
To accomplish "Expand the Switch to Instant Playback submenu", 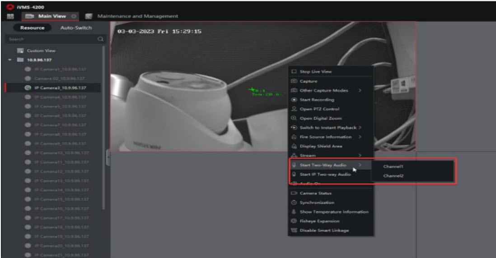I will pyautogui.click(x=360, y=128).
